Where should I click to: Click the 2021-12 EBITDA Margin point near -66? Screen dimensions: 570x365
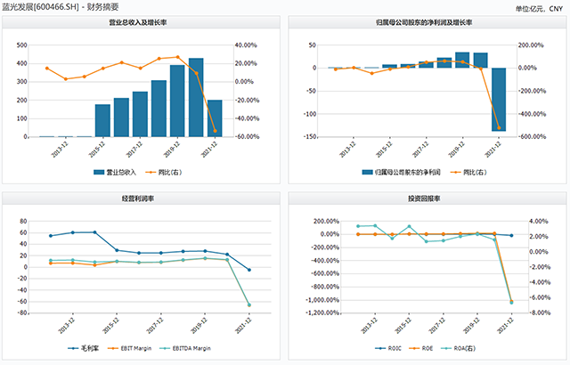pos(249,305)
